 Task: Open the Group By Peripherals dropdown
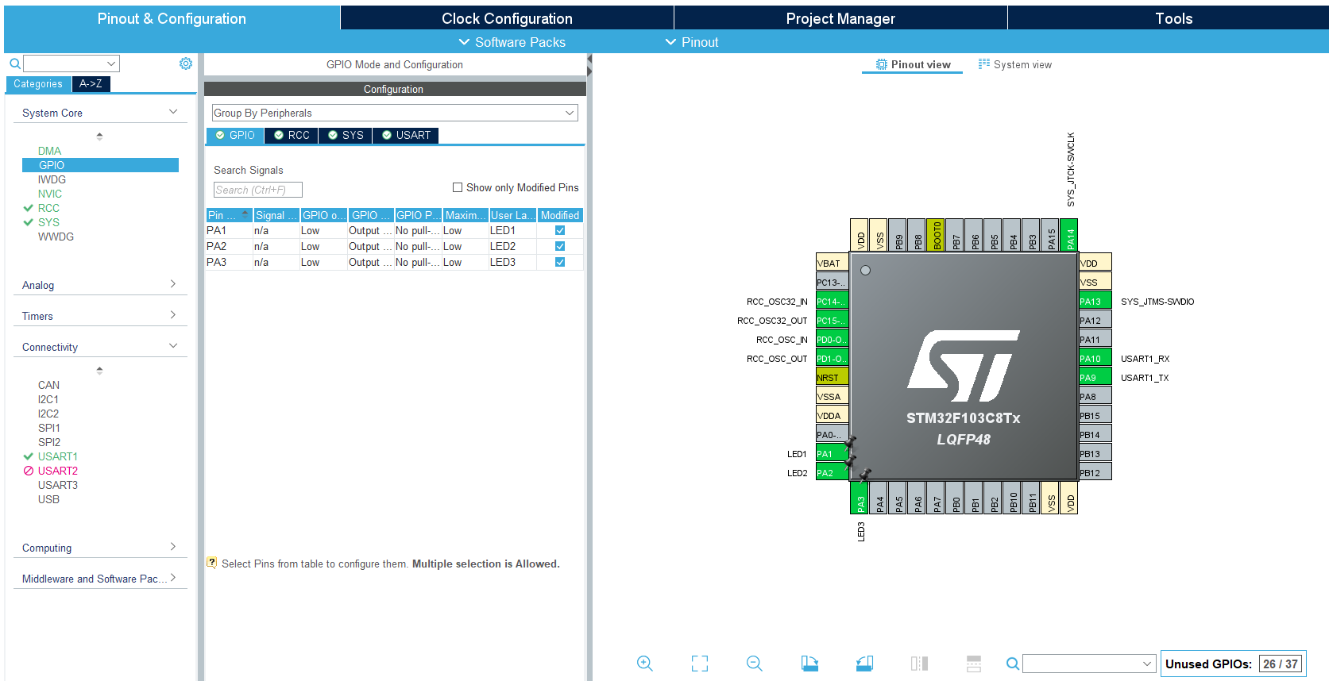(x=395, y=113)
